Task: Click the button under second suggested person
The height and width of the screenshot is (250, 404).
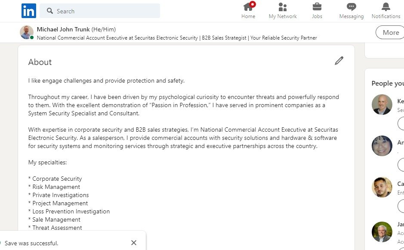Action: tap(401, 165)
